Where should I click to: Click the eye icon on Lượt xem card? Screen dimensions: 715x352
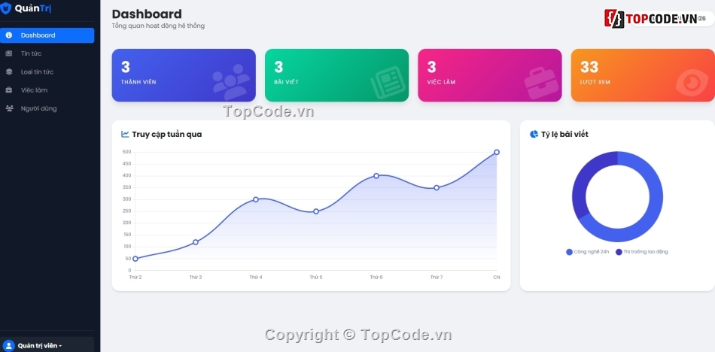pos(692,83)
